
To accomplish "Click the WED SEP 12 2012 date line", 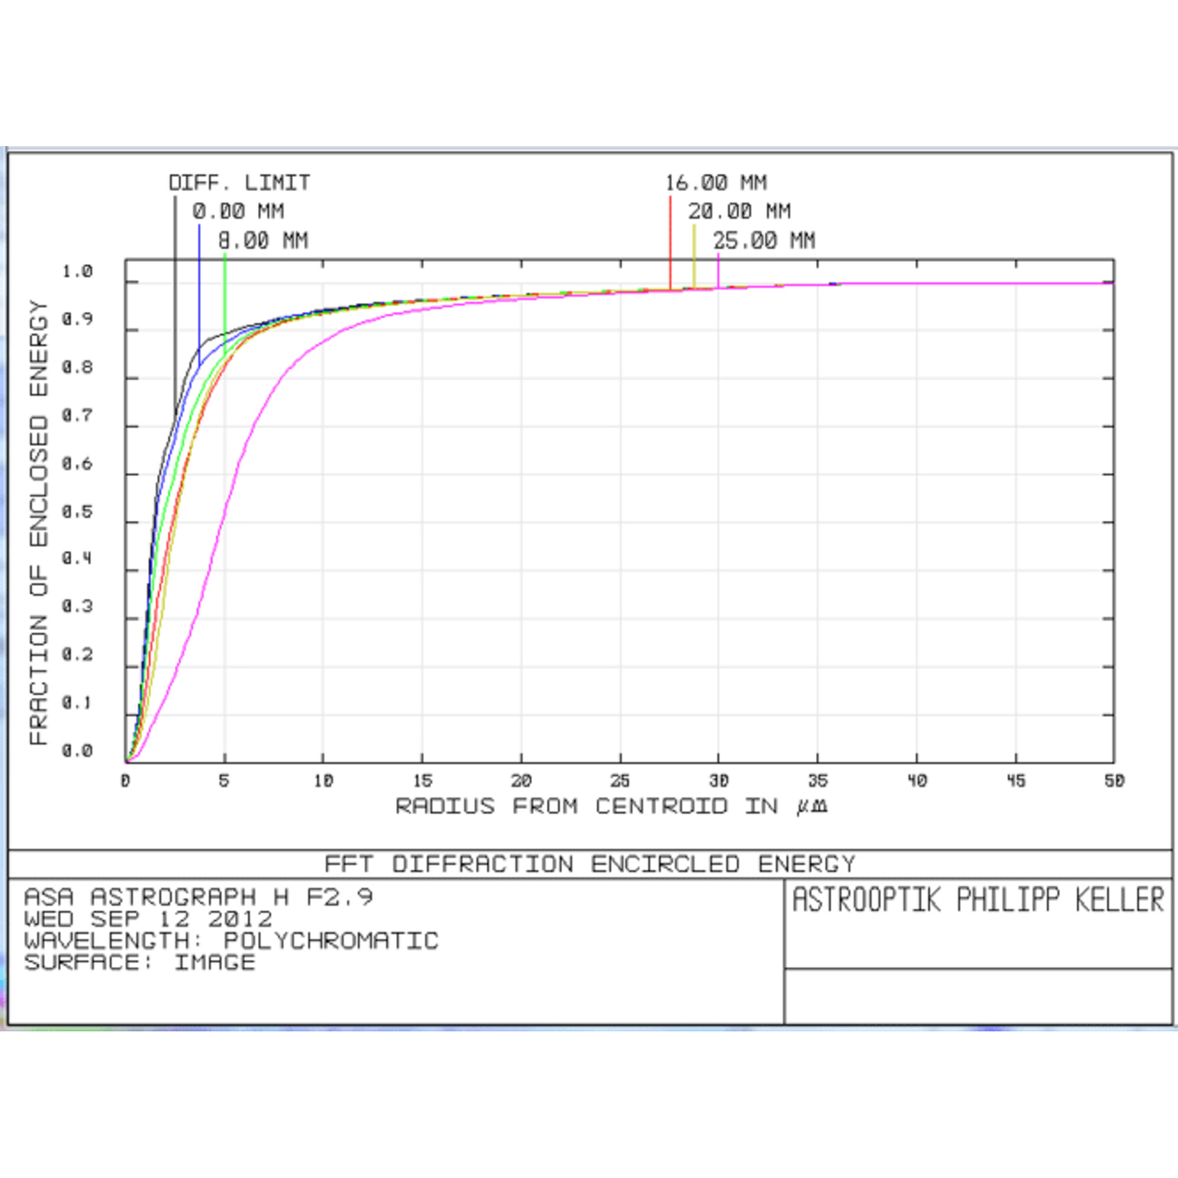I will [148, 919].
